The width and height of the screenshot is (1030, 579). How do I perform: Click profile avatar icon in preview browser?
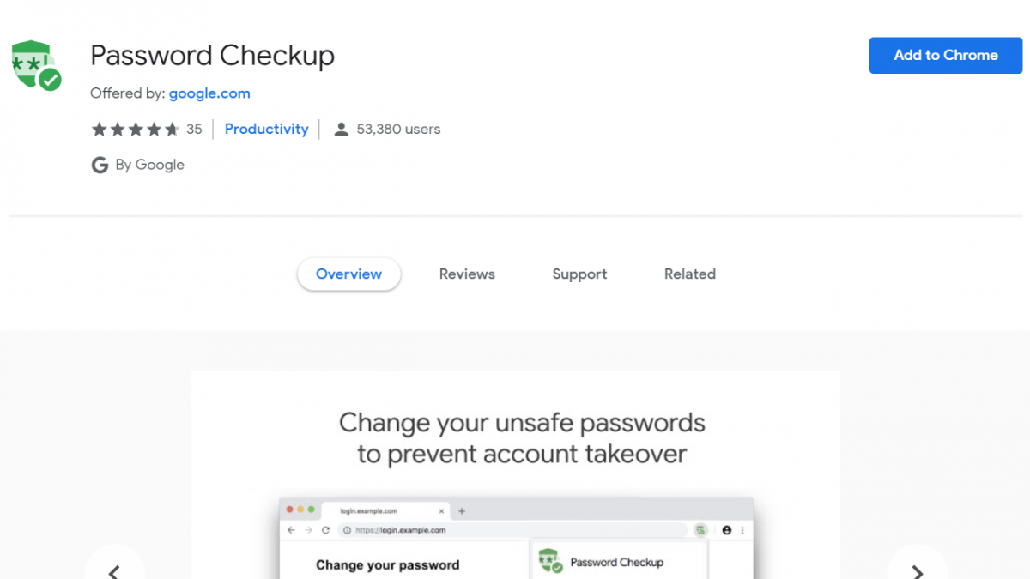click(x=726, y=530)
